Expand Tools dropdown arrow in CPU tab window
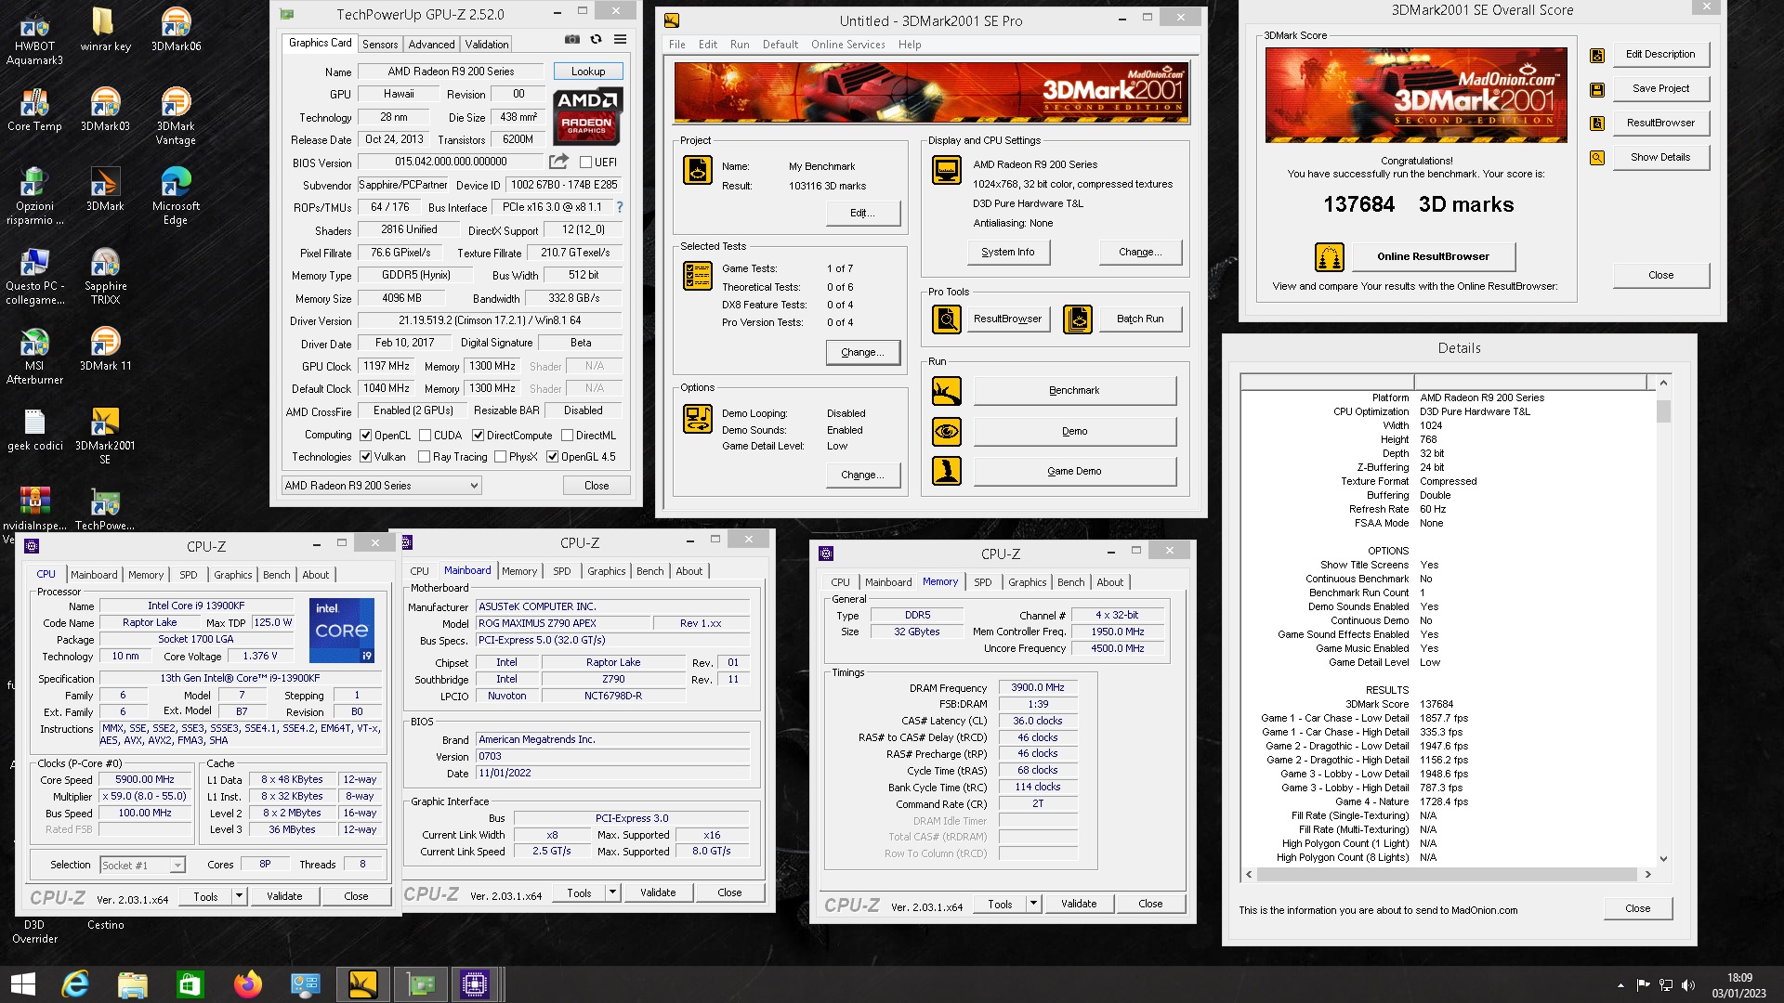The height and width of the screenshot is (1003, 1784). [239, 896]
